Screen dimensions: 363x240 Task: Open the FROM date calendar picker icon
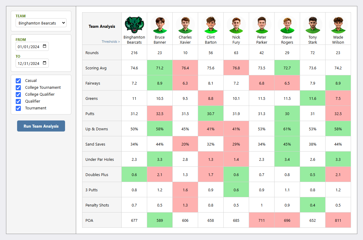[45, 46]
